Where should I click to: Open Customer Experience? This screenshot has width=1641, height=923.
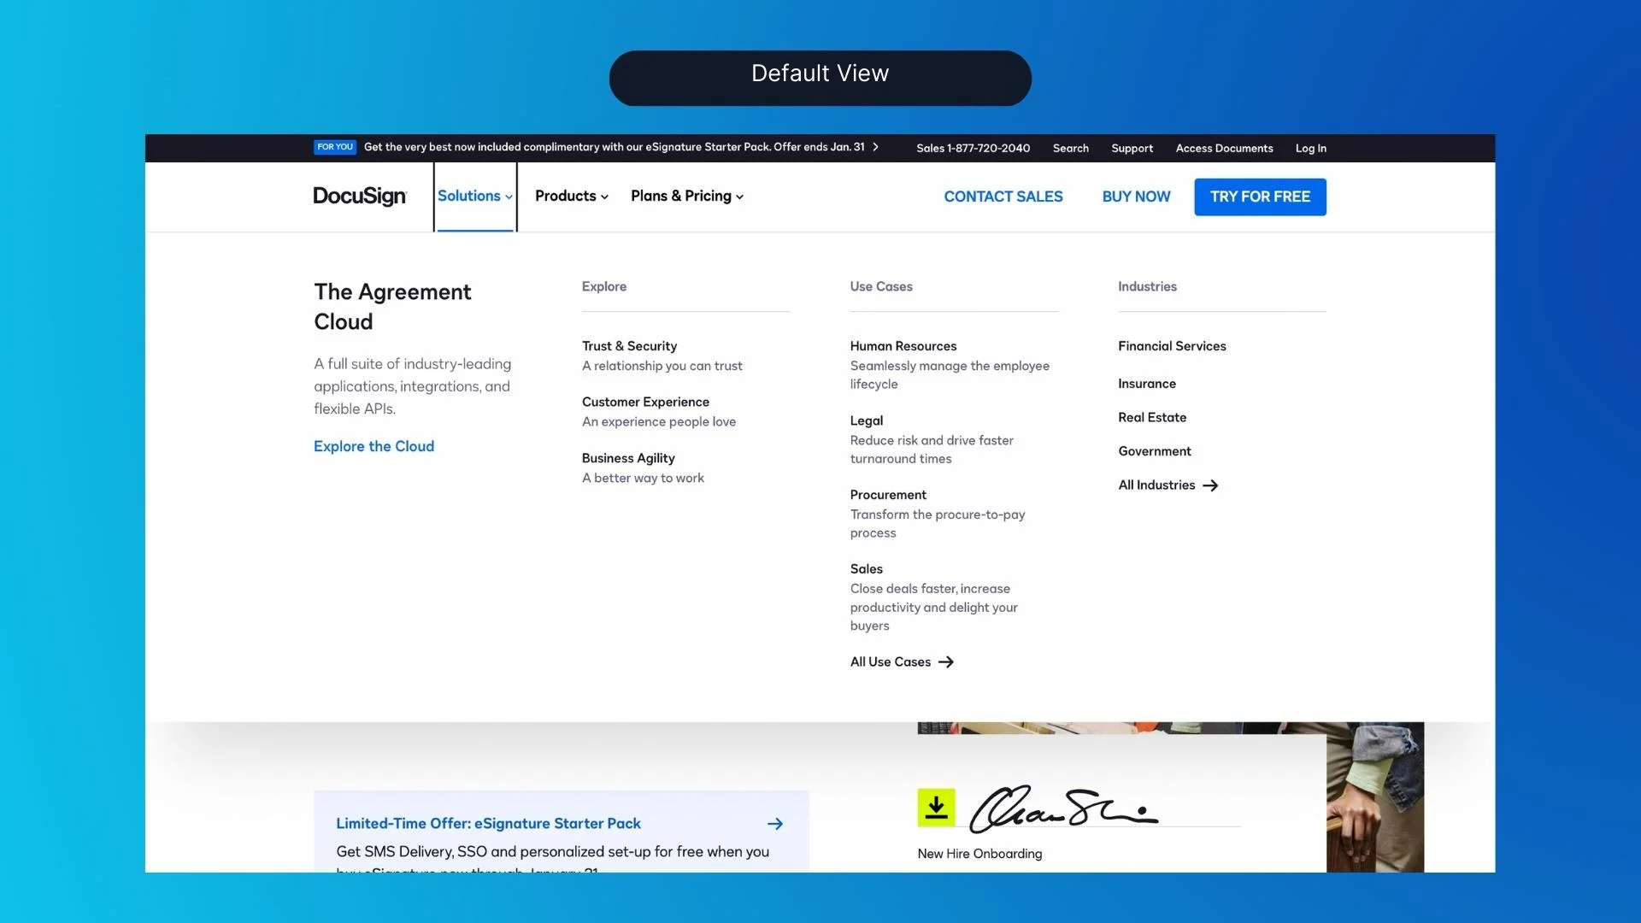pos(645,402)
